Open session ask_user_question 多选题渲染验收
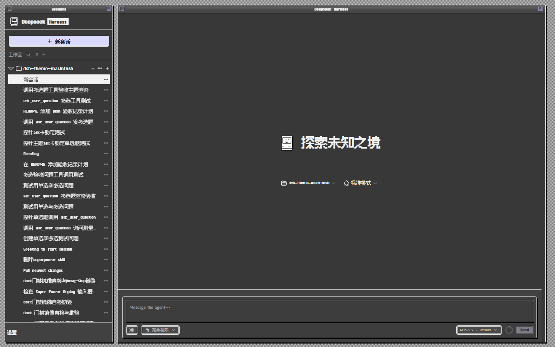This screenshot has height=347, width=555. coord(59,196)
